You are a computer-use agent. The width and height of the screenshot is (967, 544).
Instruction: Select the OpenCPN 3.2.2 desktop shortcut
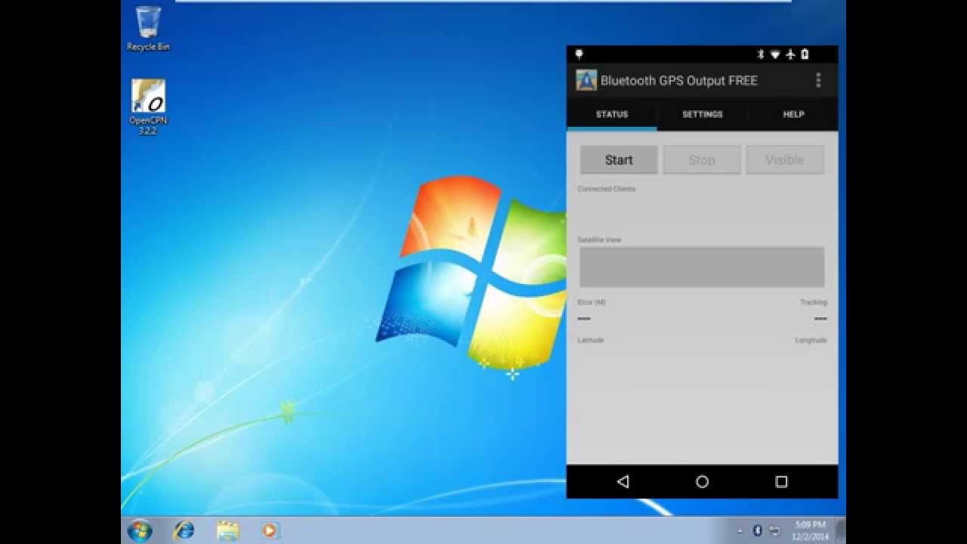click(x=148, y=107)
